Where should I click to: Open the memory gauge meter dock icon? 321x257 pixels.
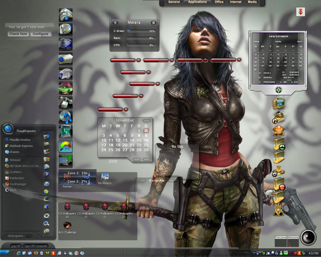coord(66,146)
